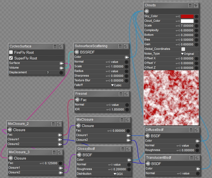Toggle the Clouds node preview eye icon
This screenshot has width=212, height=178.
coord(196,5)
